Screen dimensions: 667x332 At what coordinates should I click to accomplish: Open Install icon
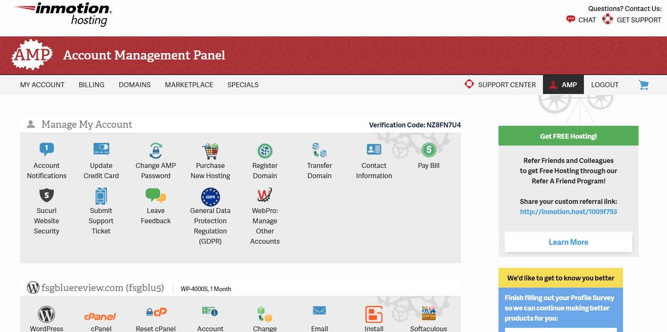pyautogui.click(x=374, y=315)
